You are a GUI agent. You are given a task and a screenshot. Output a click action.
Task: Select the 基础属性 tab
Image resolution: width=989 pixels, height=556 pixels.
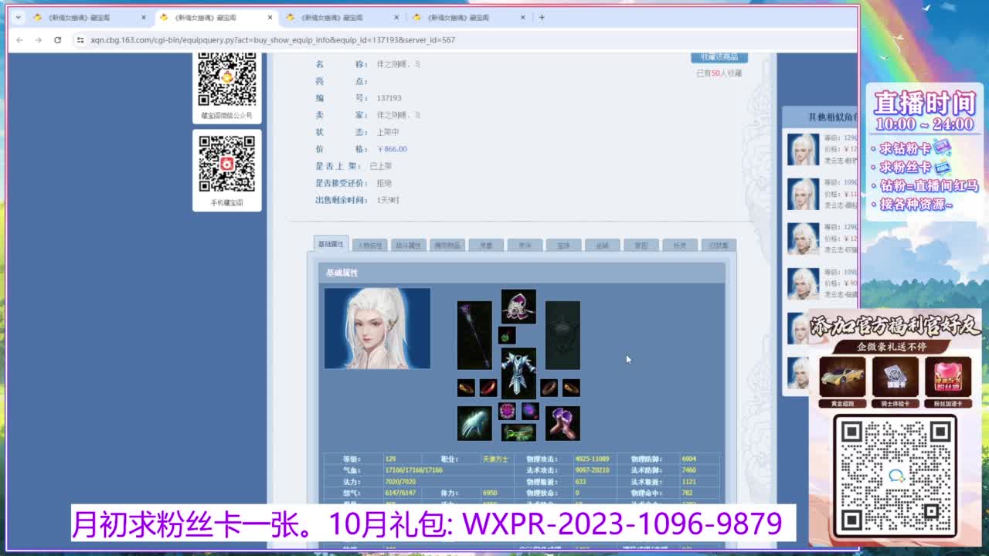[x=331, y=244]
